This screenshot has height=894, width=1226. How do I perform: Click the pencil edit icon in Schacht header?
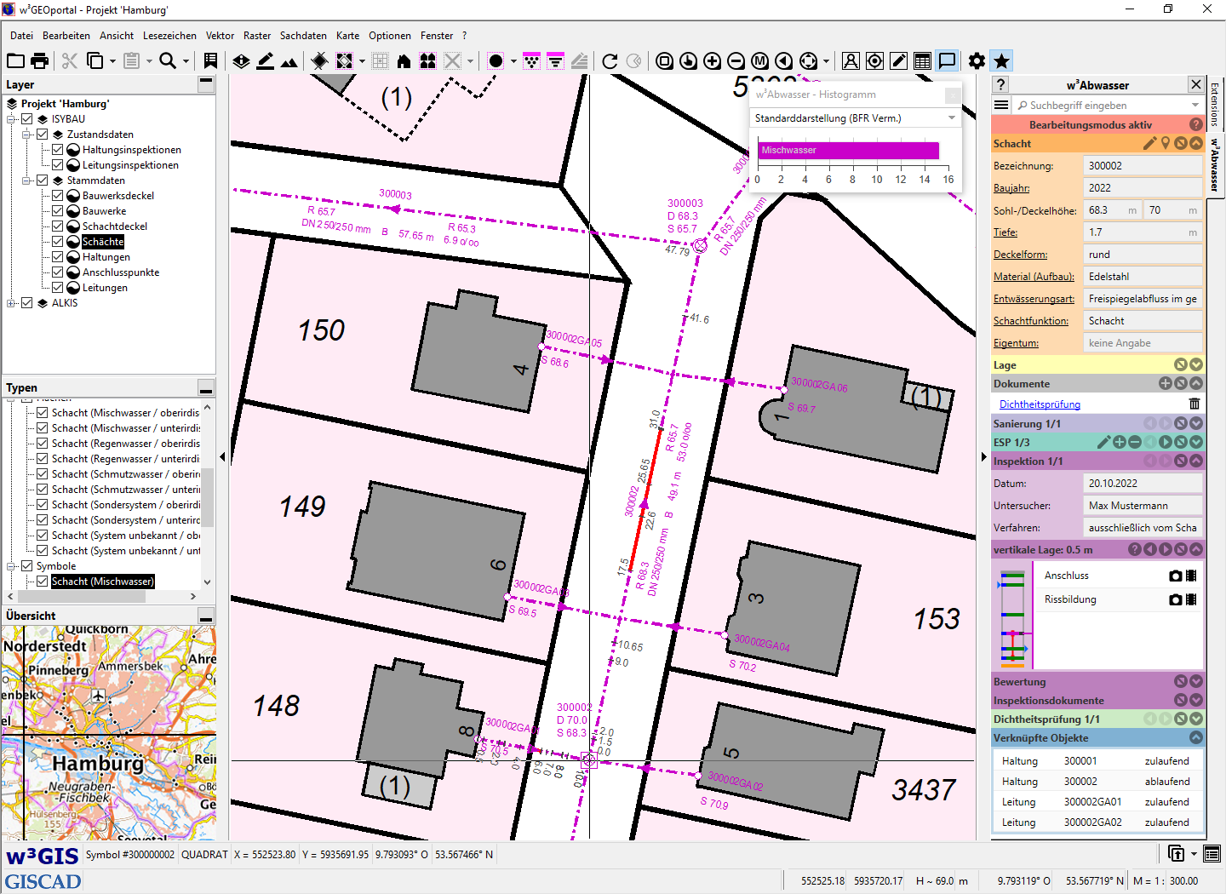click(x=1150, y=143)
